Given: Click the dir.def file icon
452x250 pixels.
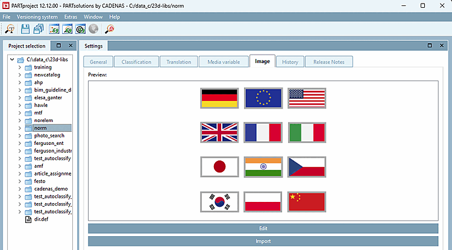Looking at the screenshot, I should pyautogui.click(x=28, y=219).
